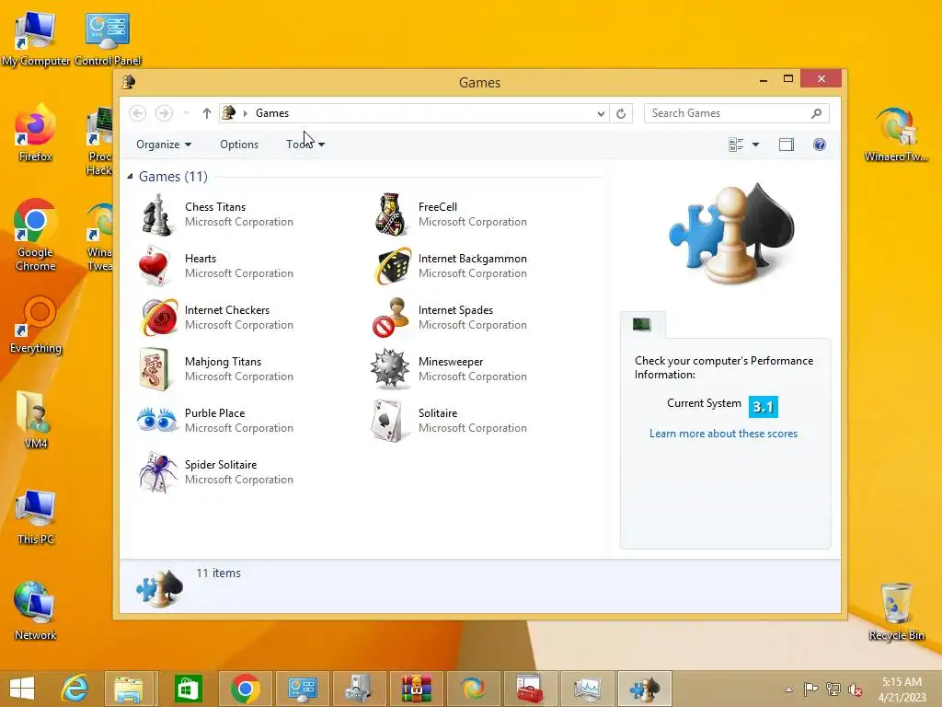942x707 pixels.
Task: Open Control Panel desktop icon
Action: (108, 39)
